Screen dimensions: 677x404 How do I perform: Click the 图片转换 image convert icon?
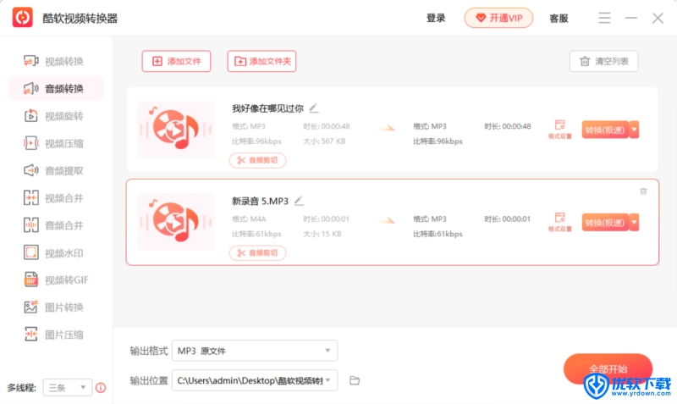click(31, 307)
